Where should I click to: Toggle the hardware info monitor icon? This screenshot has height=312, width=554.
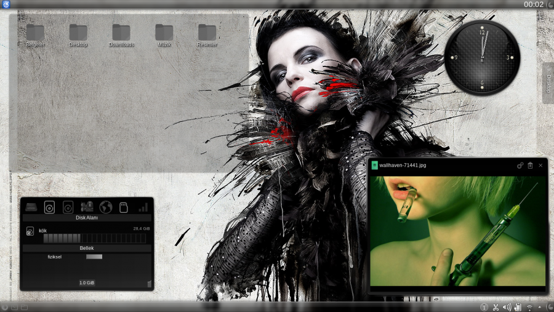tap(87, 207)
